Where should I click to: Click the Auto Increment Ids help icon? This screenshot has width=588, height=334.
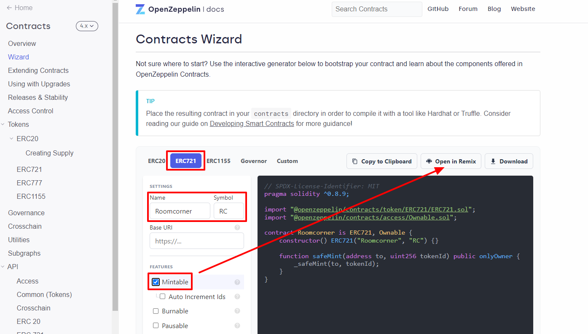pyautogui.click(x=237, y=297)
